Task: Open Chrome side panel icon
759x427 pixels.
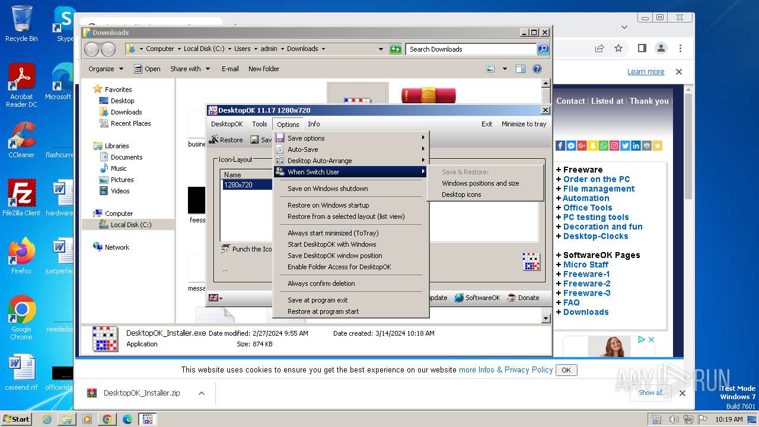Action: 642,48
